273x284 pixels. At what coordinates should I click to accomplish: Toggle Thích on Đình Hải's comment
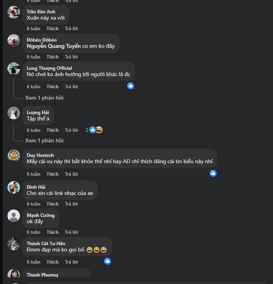[x=52, y=204]
